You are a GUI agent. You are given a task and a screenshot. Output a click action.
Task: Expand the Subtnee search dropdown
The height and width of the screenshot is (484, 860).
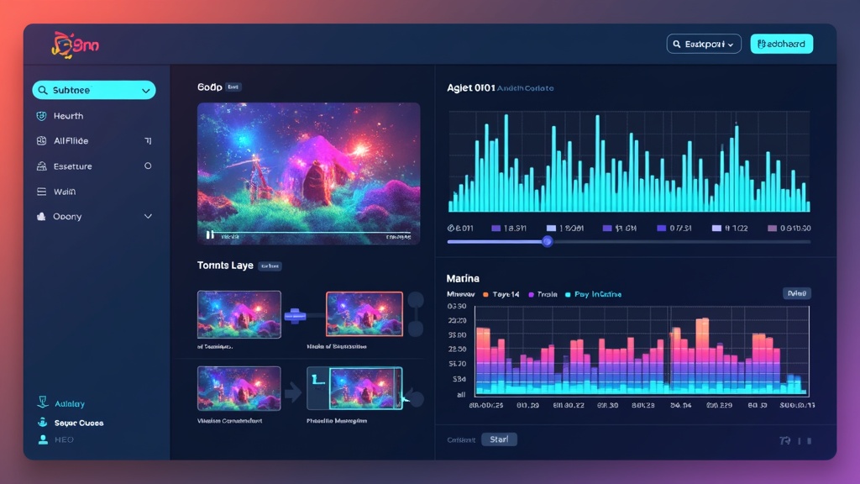pos(147,89)
